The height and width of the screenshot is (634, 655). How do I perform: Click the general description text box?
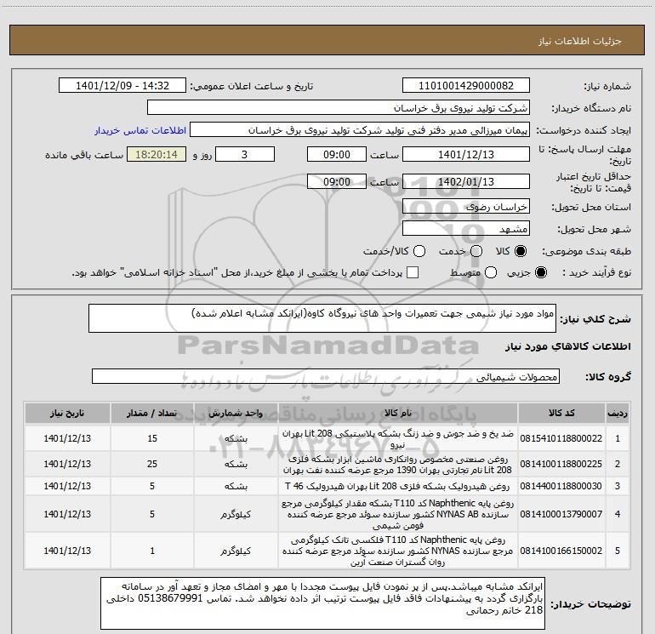[322, 318]
